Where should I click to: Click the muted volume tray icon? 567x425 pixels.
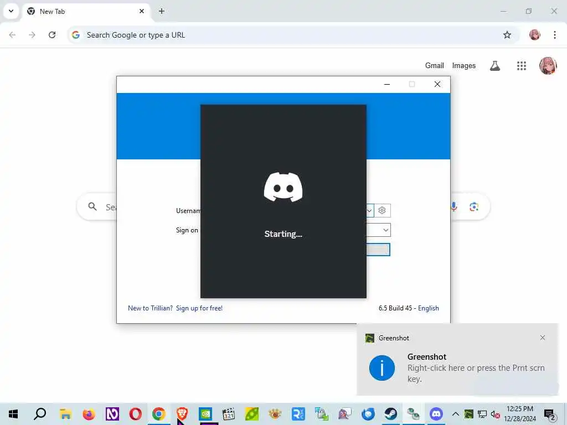495,414
